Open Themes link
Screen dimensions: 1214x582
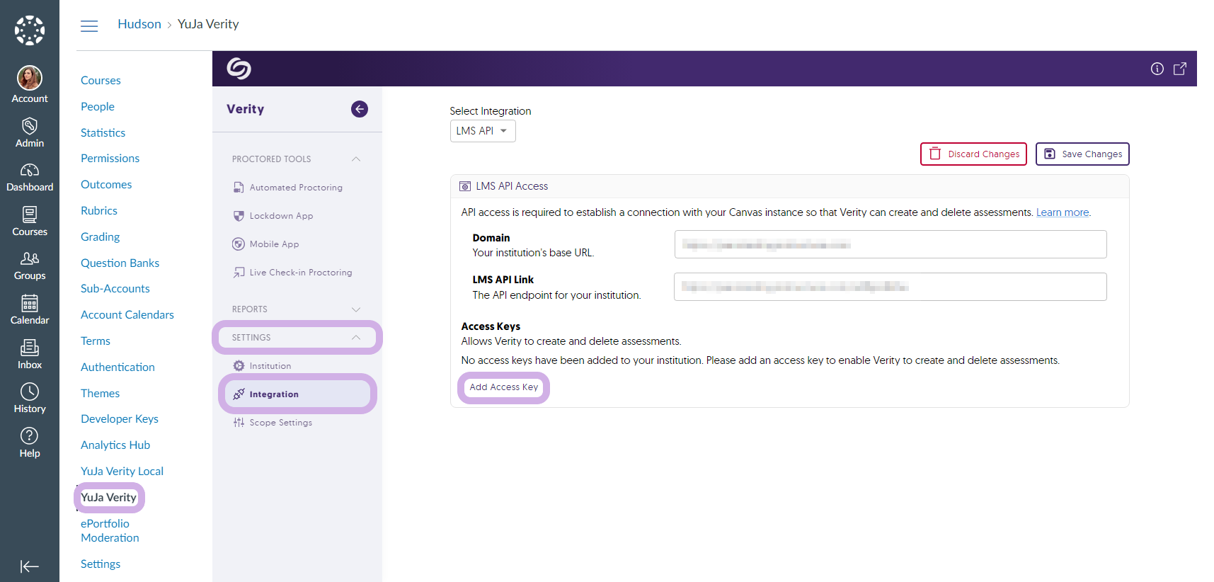100,394
